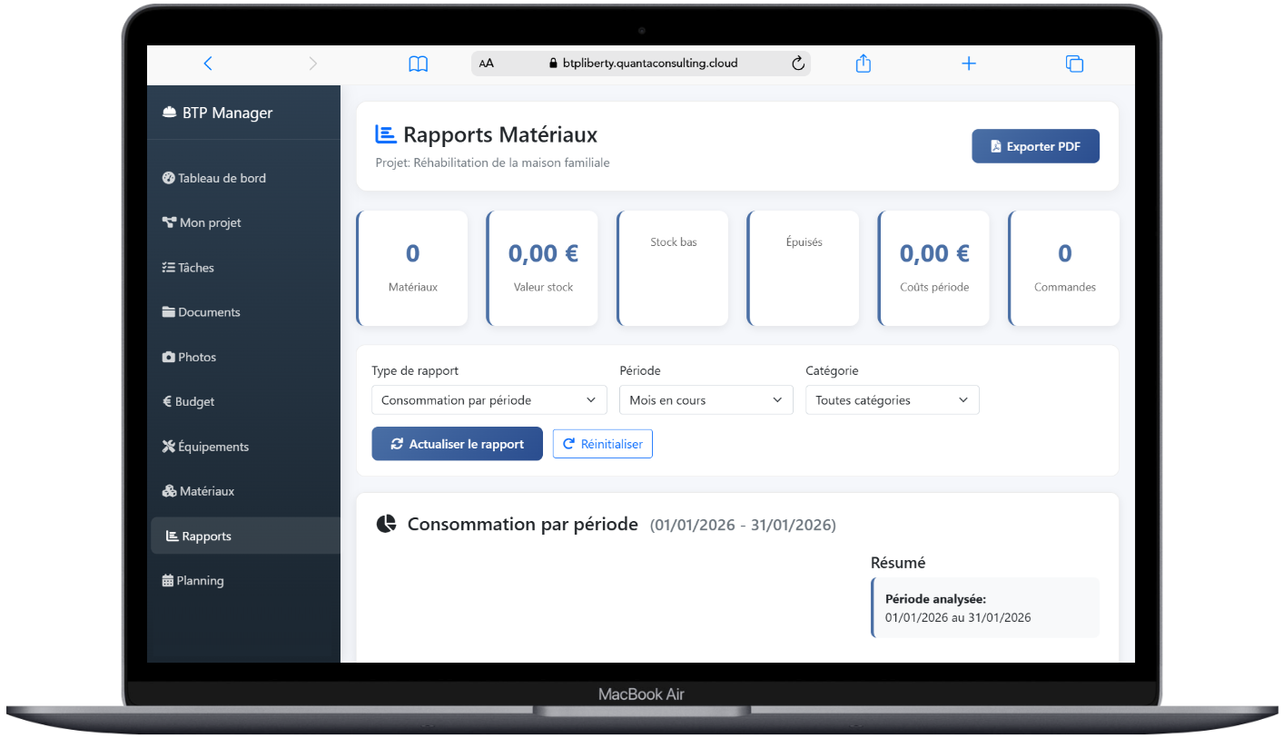Open the share sheet icon
The image size is (1283, 738).
[x=864, y=64]
